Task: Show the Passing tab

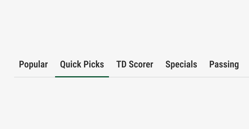Action: click(224, 64)
